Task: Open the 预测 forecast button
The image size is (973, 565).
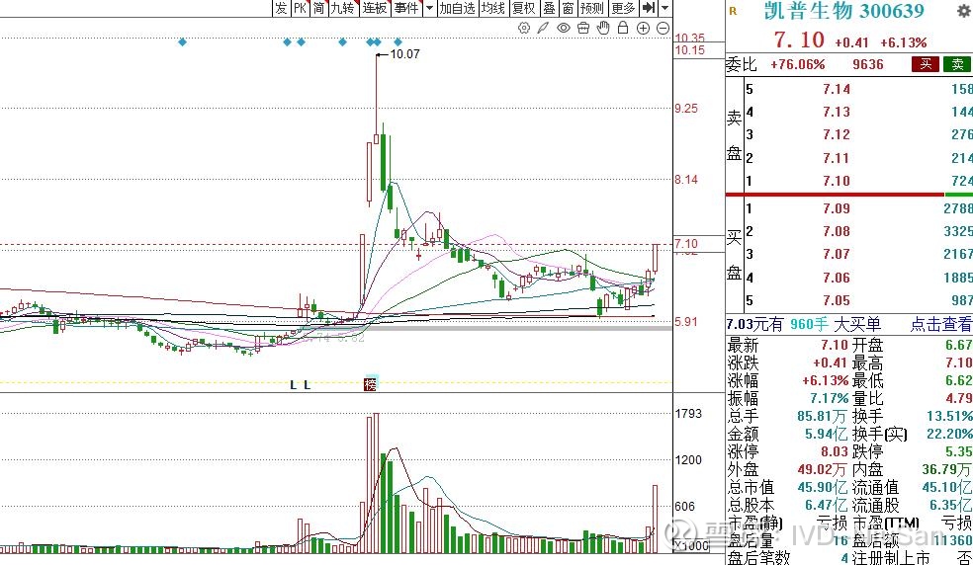Action: [592, 8]
